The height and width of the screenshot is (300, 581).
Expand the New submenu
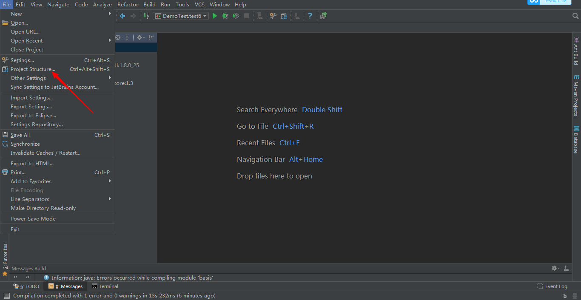[57, 14]
